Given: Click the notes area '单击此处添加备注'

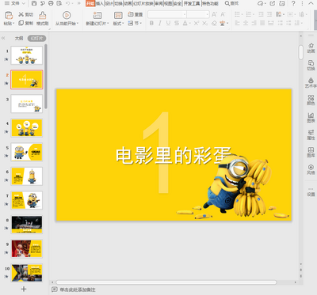Looking at the screenshot, I should point(78,289).
